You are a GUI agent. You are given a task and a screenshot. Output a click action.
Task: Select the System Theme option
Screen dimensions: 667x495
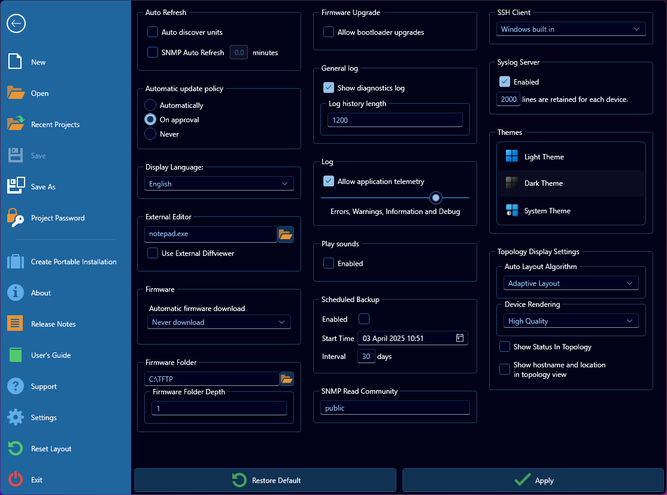pos(571,210)
